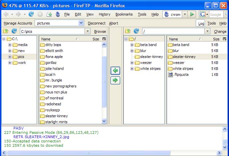This screenshot has width=229, height=156.
Task: Click Manage Accounts
Action: tap(18, 23)
